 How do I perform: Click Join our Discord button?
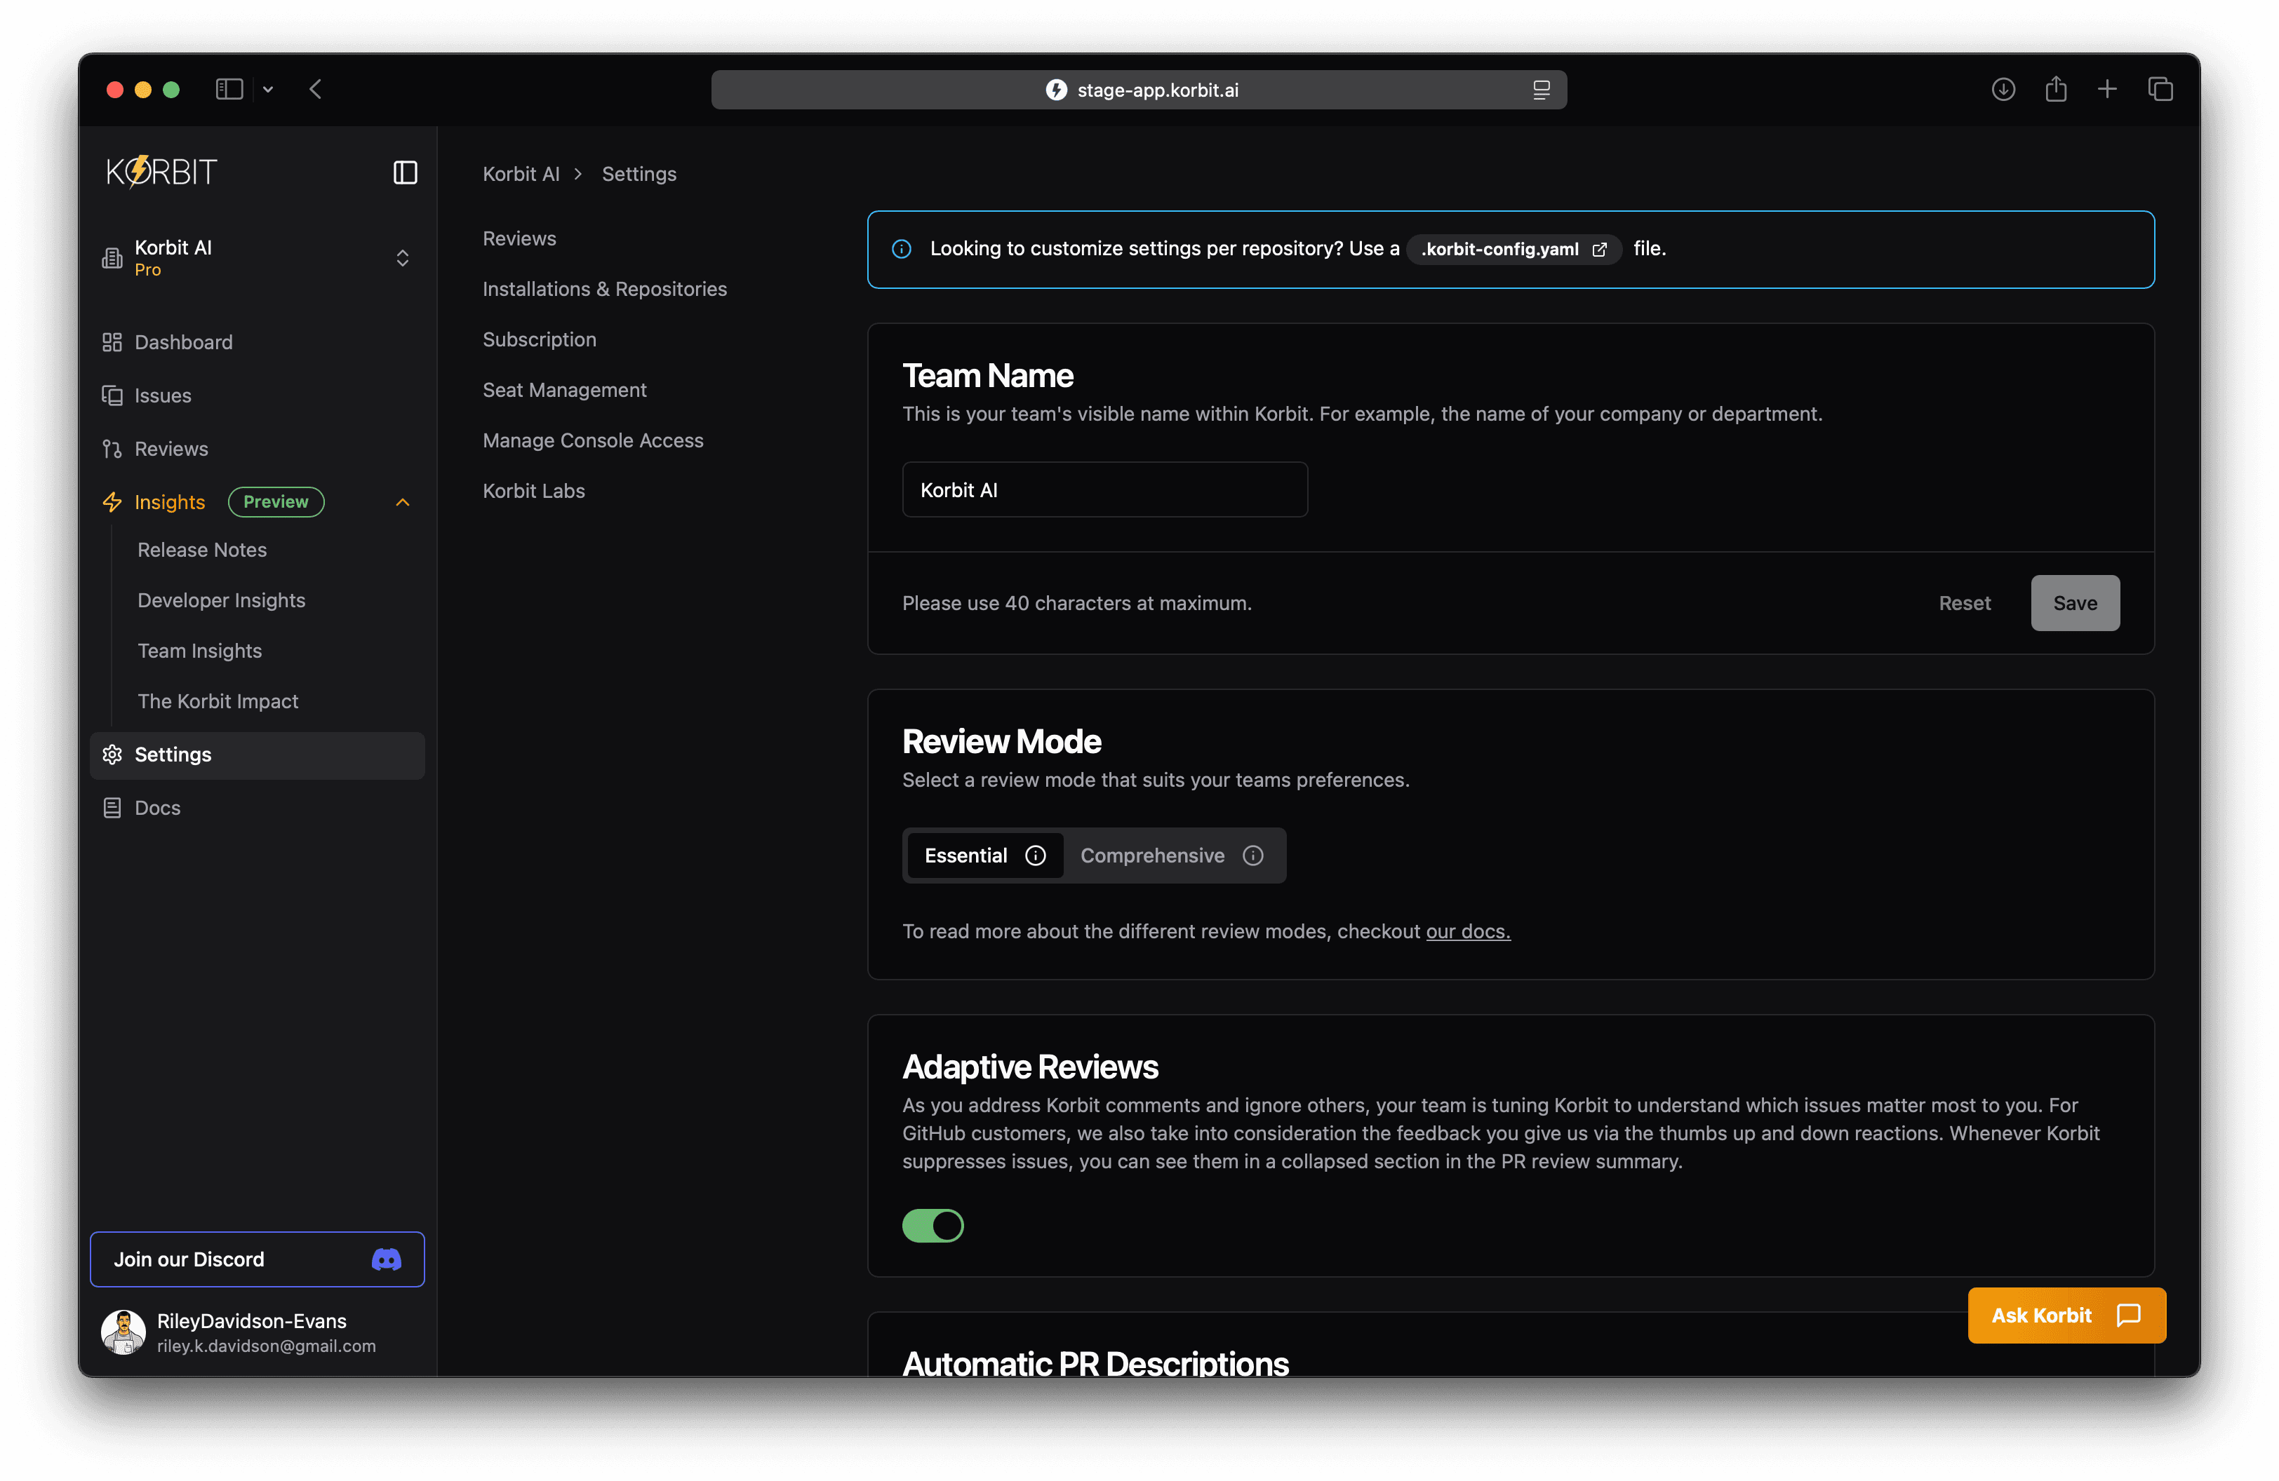point(257,1260)
